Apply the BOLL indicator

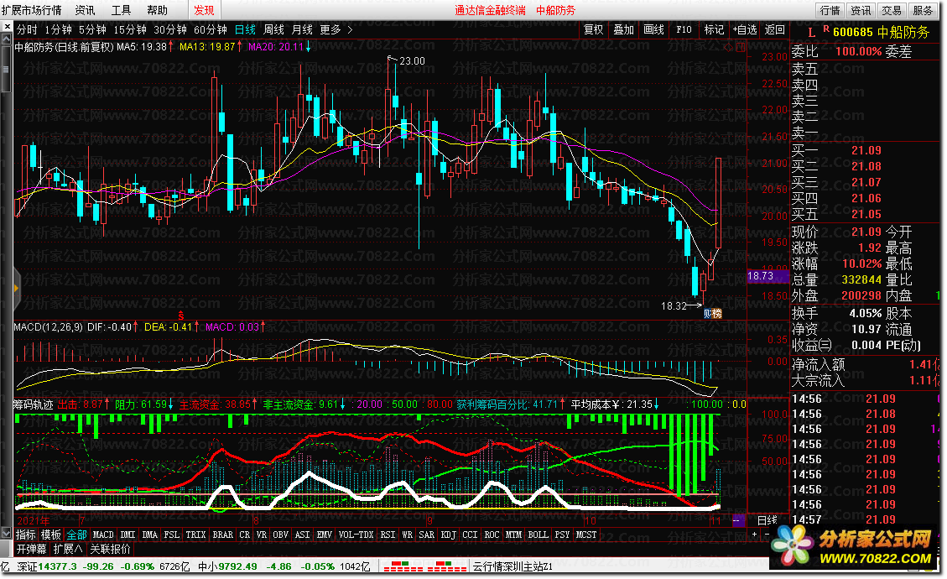point(539,535)
